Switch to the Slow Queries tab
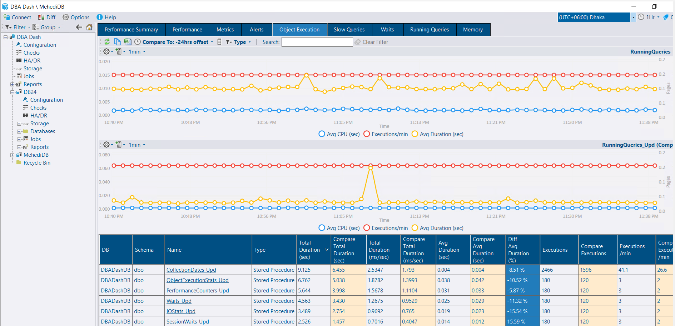 (x=349, y=30)
